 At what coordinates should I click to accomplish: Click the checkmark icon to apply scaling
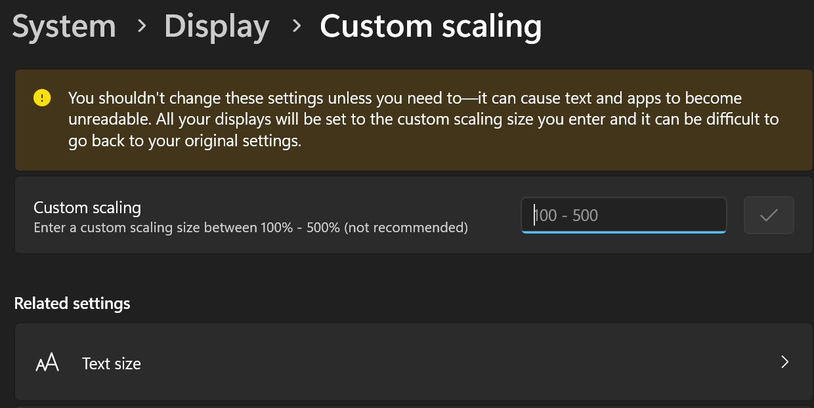click(769, 215)
